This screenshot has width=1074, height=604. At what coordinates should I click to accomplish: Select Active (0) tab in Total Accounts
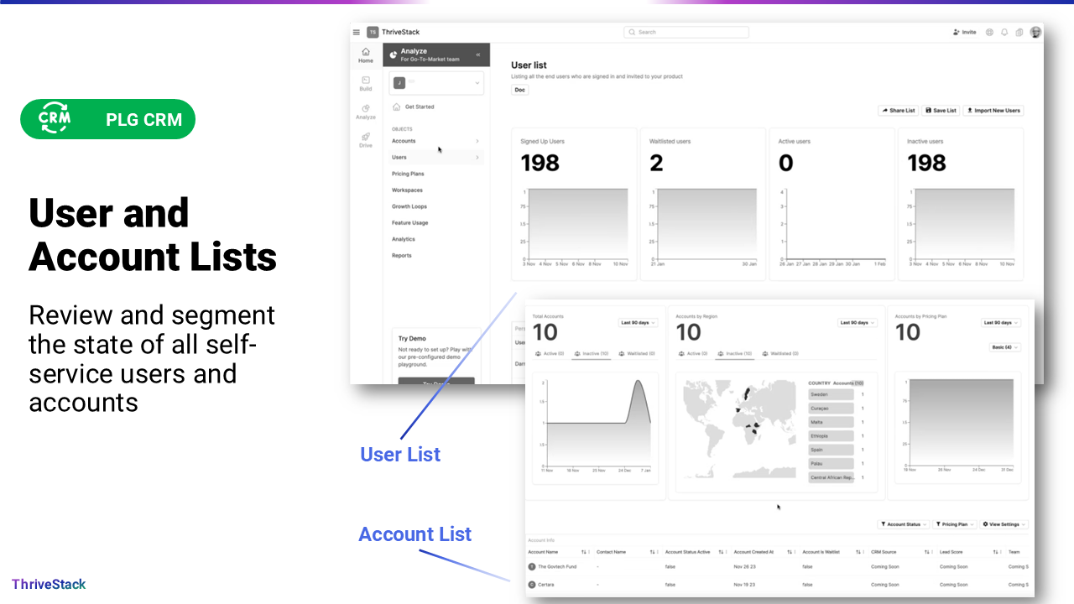click(x=550, y=354)
